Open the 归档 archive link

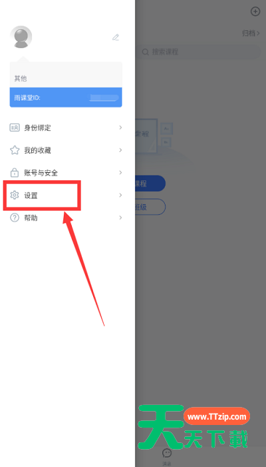(x=251, y=33)
